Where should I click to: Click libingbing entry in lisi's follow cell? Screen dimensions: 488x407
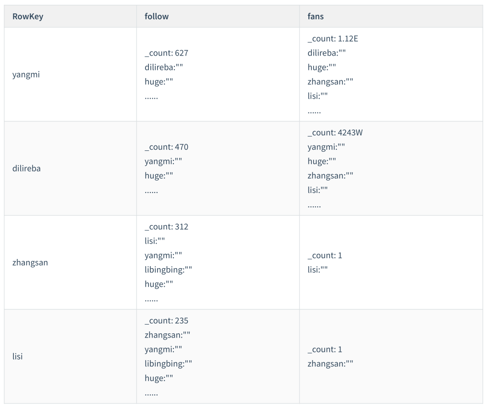tap(168, 364)
